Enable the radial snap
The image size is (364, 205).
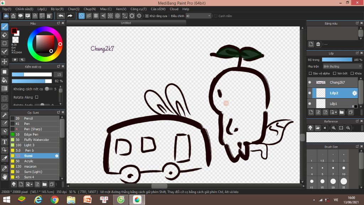[110, 16]
